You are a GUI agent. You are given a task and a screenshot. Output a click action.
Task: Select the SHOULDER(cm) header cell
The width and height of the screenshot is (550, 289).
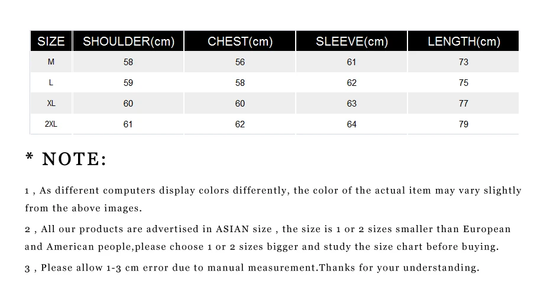(128, 41)
